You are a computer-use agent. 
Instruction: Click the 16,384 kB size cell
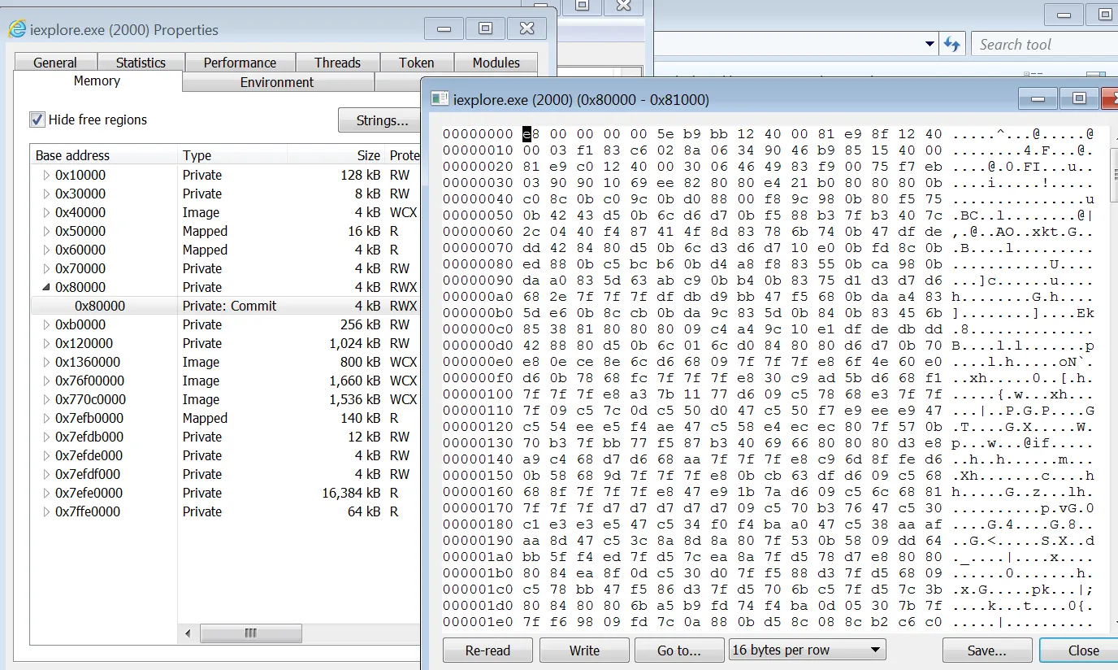pyautogui.click(x=351, y=493)
